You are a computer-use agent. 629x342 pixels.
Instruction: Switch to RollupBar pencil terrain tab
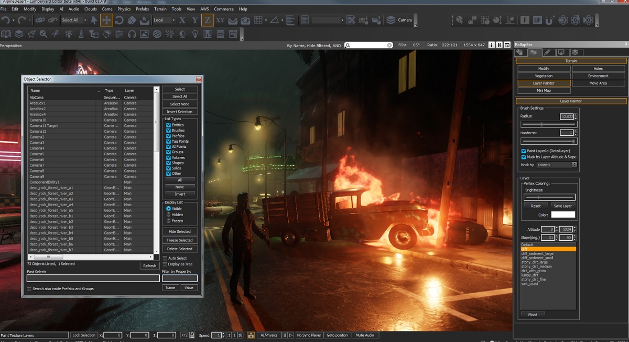(547, 52)
